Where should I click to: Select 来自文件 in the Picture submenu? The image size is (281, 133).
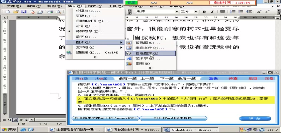[151, 48]
